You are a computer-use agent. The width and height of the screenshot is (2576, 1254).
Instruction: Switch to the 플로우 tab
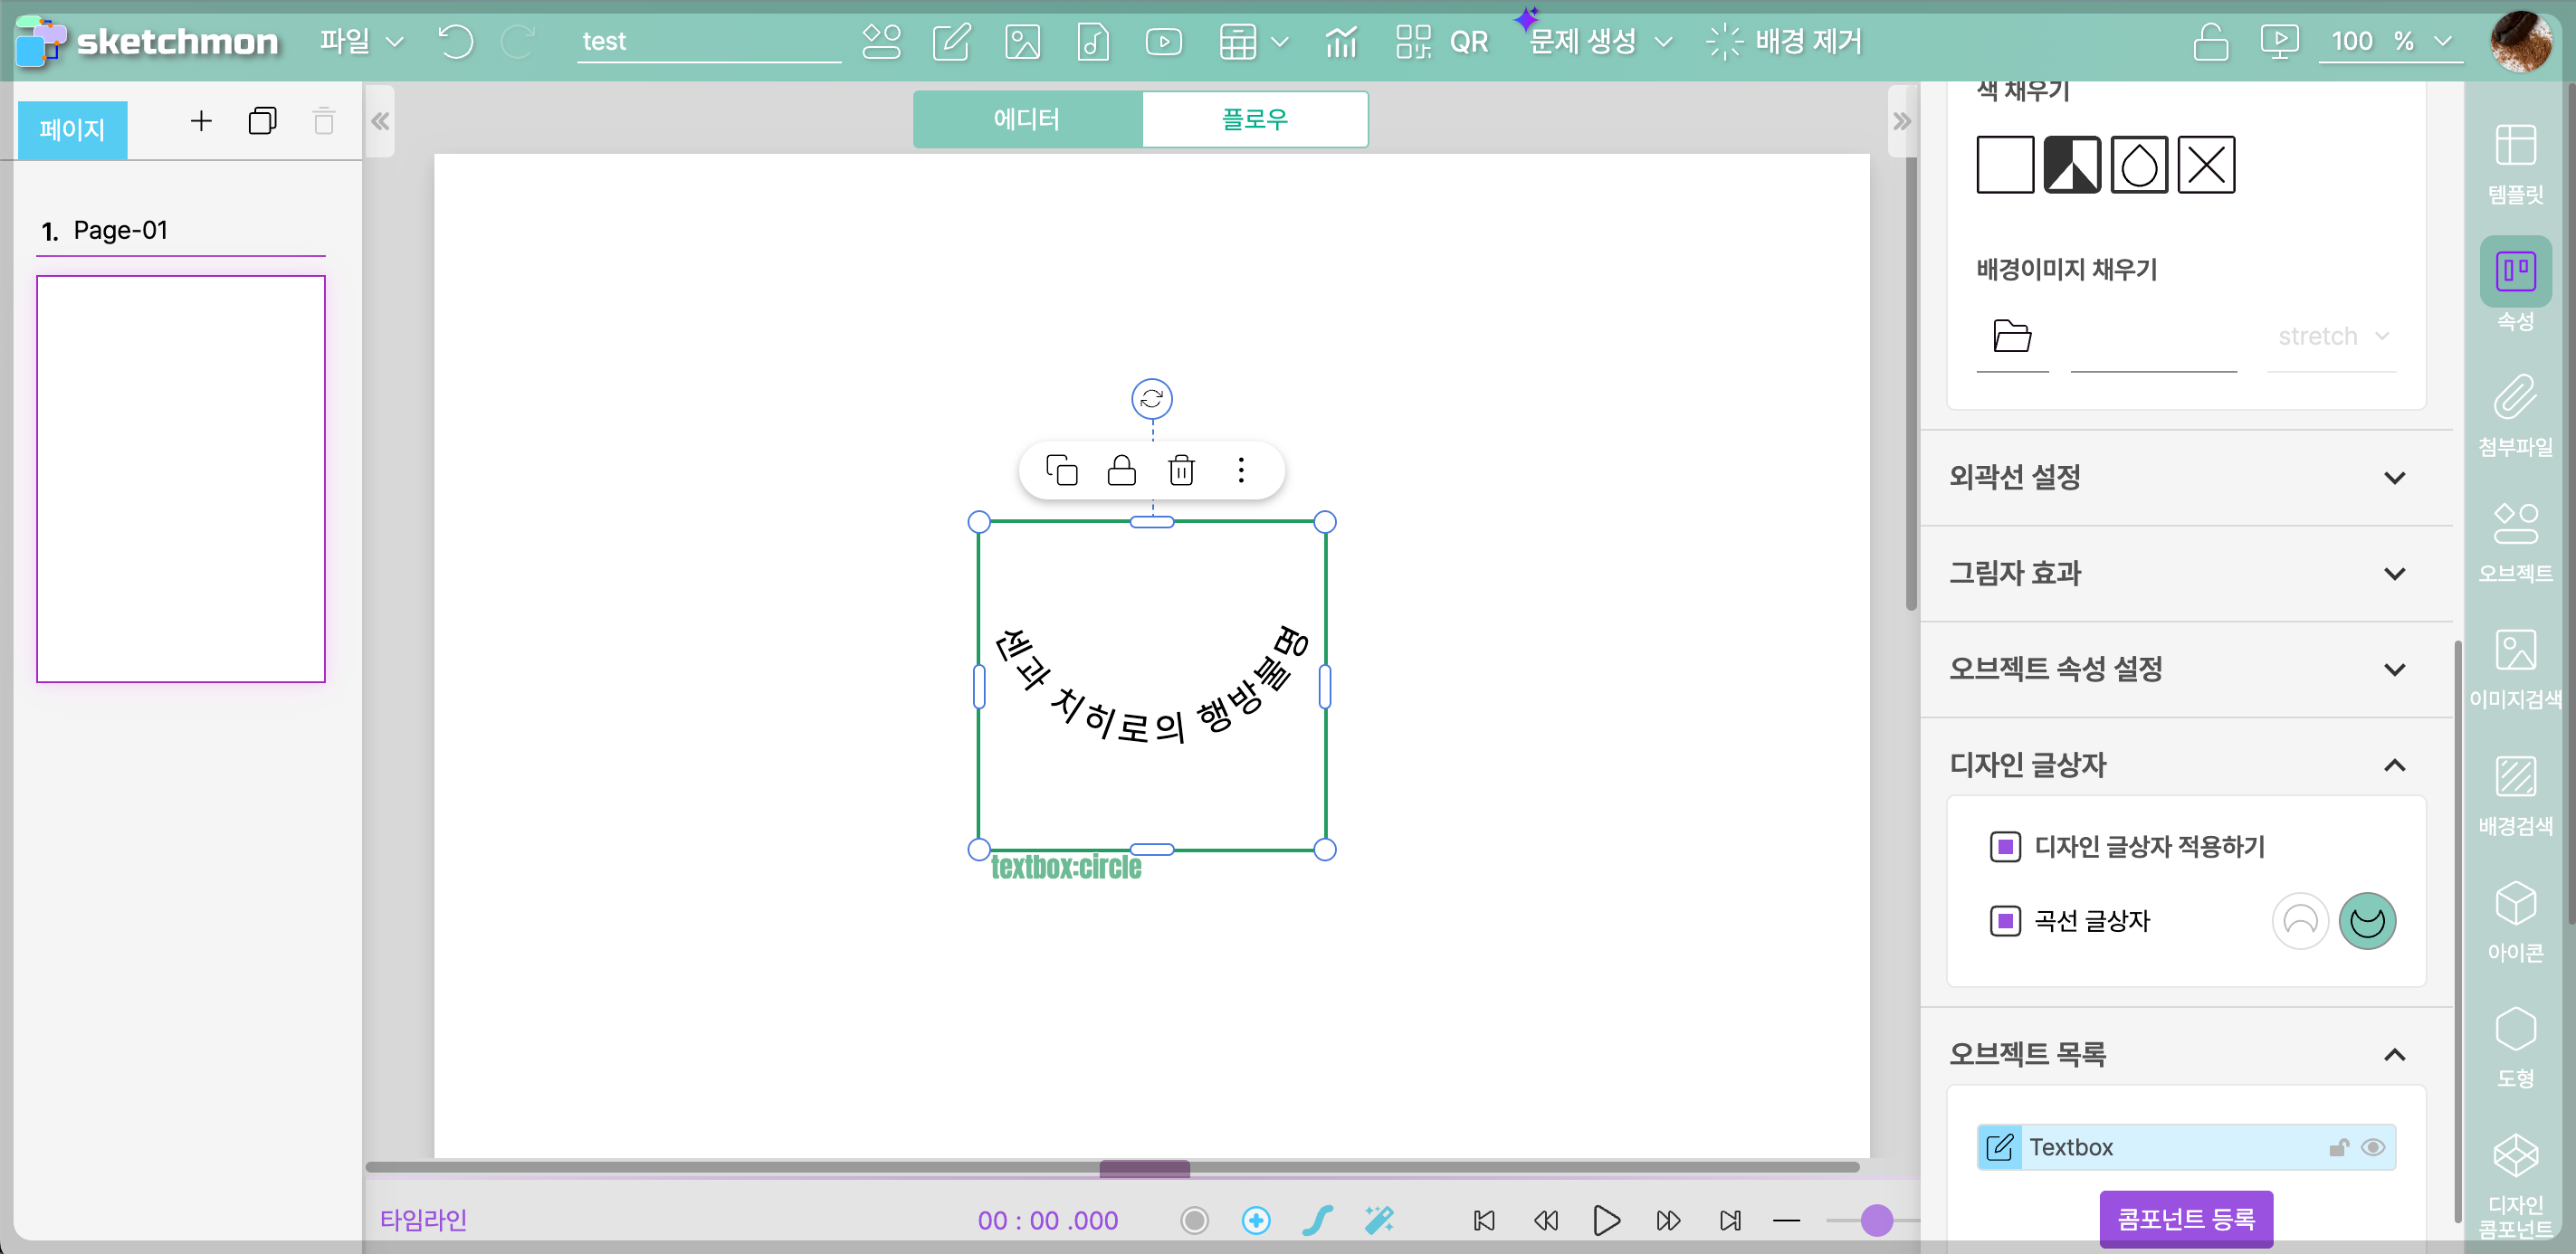[x=1254, y=120]
